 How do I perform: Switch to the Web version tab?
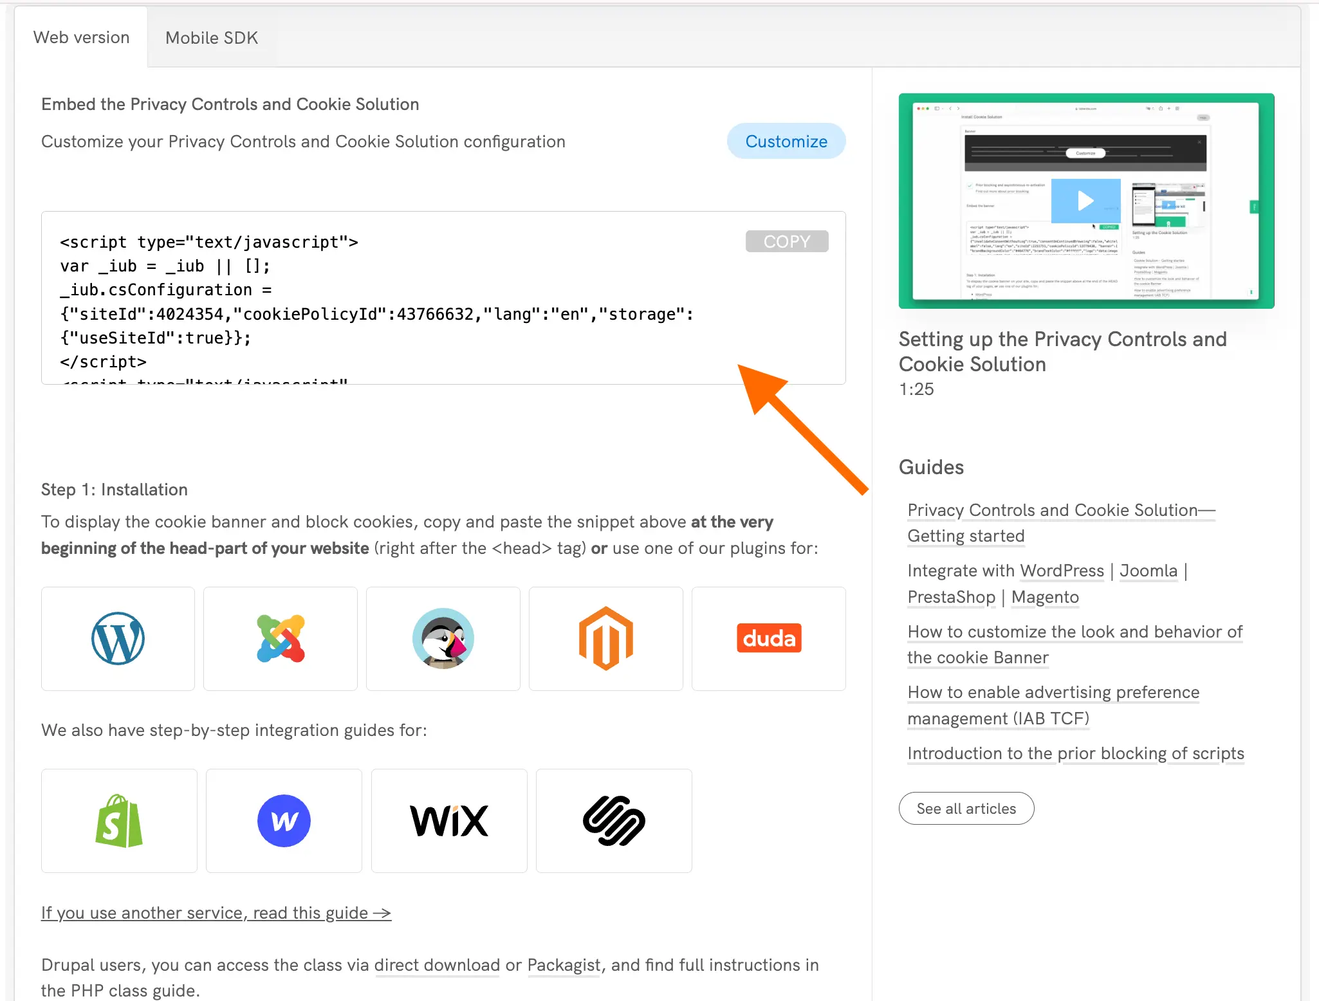pyautogui.click(x=82, y=37)
